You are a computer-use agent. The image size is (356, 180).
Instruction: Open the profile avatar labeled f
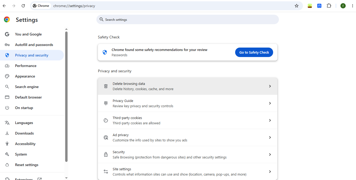coord(343,6)
